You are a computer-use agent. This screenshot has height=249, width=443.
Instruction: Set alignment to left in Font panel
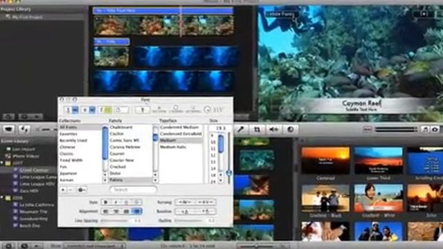(x=106, y=211)
